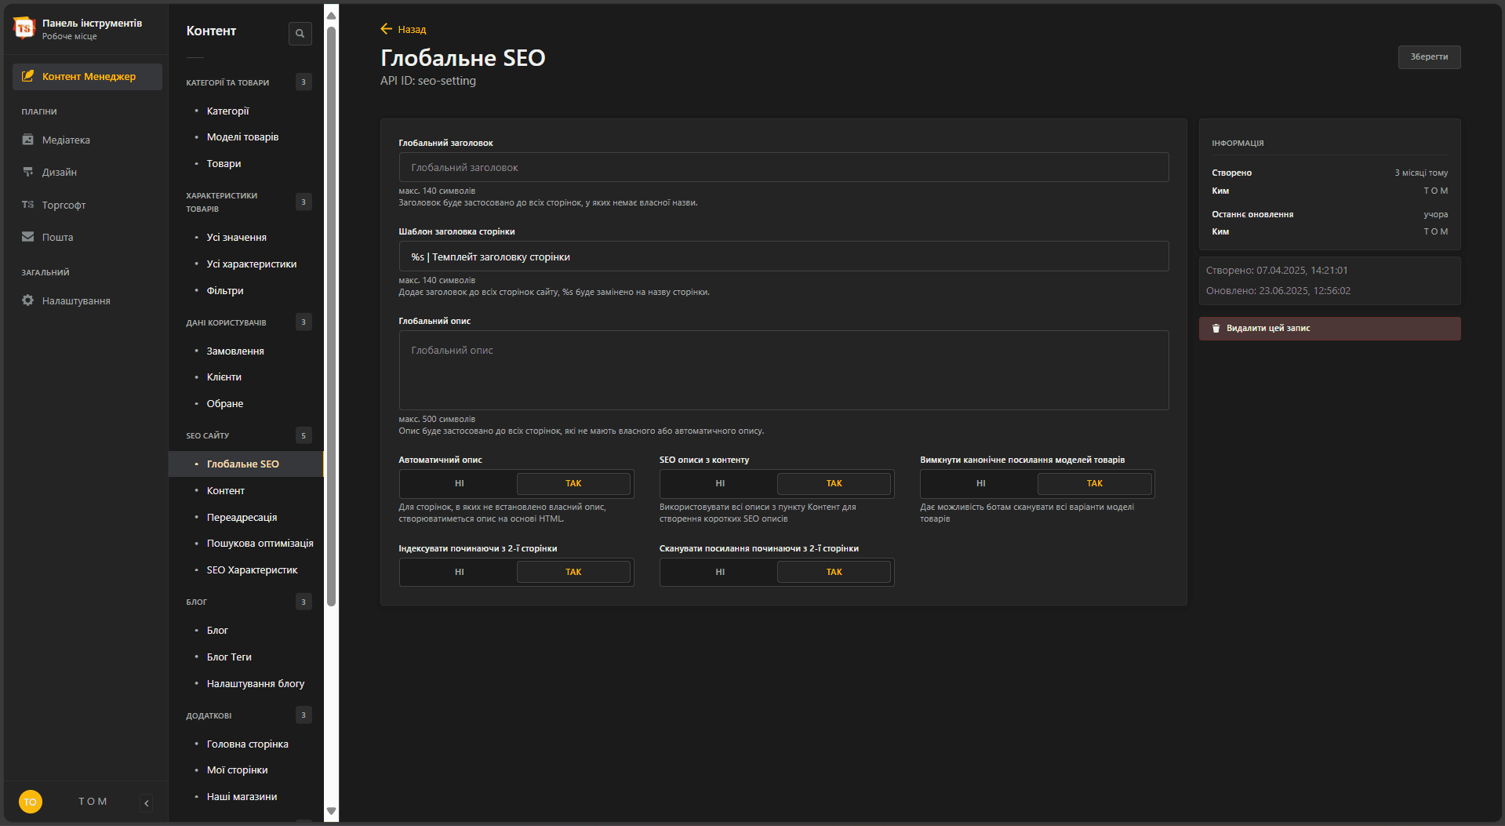Screen dimensions: 1505x826
Task: Open the Блог entry
Action: [217, 630]
